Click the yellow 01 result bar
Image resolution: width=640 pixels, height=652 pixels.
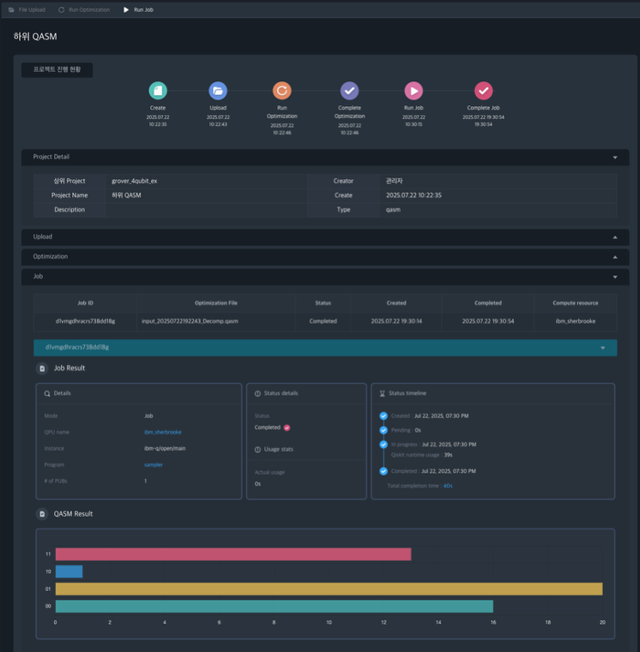pyautogui.click(x=329, y=589)
